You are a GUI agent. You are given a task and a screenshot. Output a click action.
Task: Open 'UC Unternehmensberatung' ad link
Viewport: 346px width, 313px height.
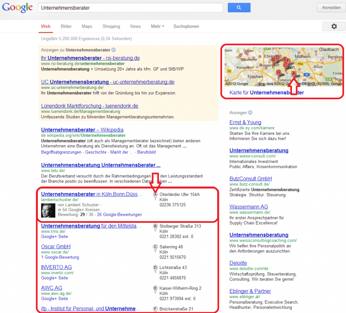point(108,82)
